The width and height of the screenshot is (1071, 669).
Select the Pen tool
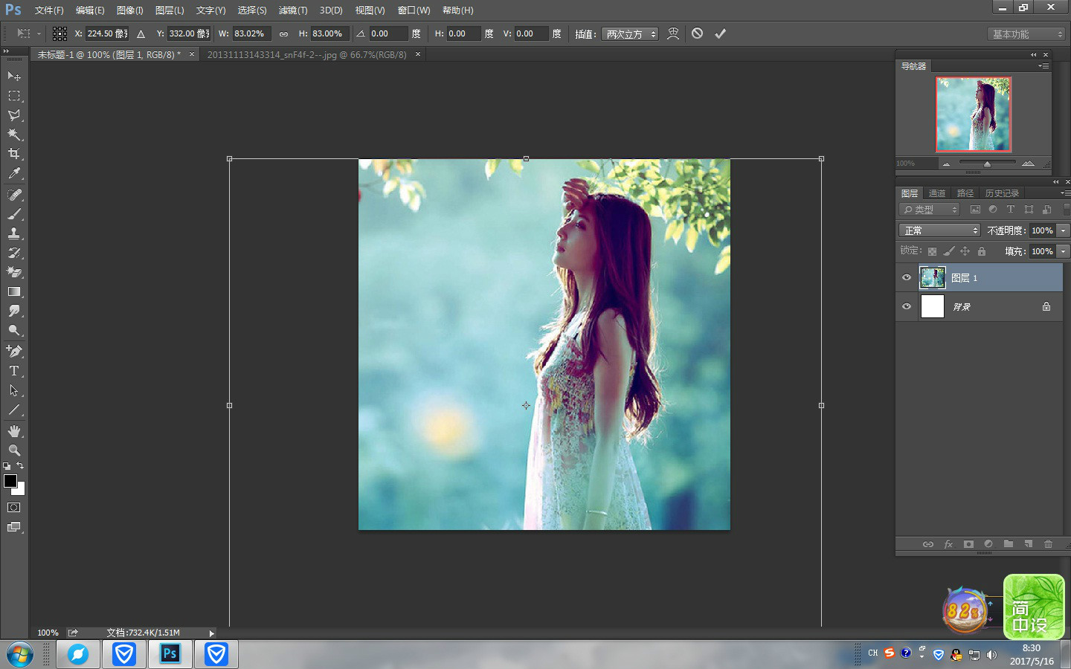point(14,351)
